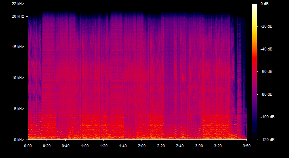Click the 1:20 time axis label
The width and height of the screenshot is (289, 158).
104,146
